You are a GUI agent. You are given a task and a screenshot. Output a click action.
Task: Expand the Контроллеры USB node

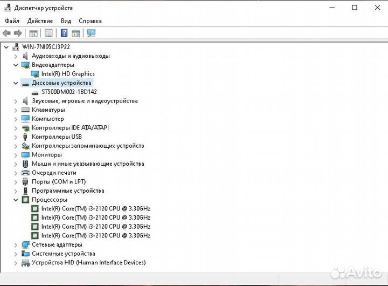click(16, 137)
